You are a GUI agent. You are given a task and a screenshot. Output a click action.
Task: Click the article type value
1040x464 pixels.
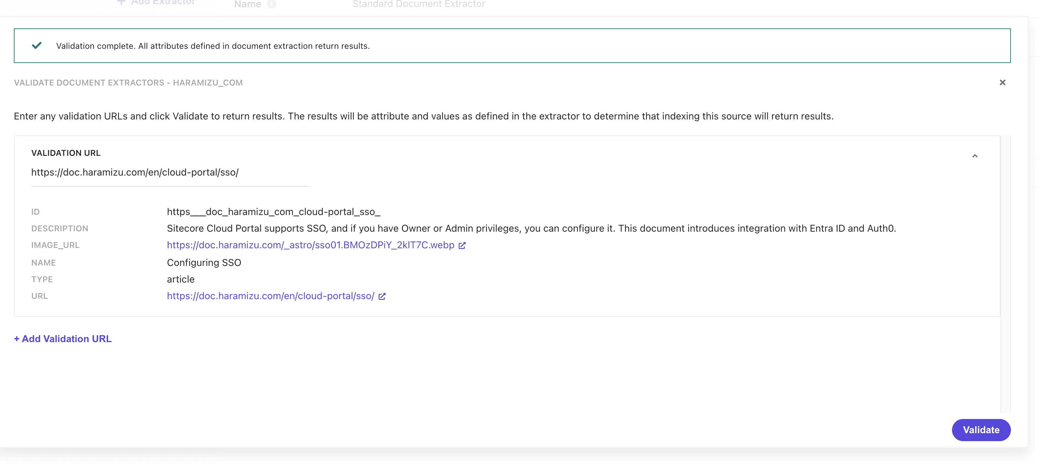180,279
